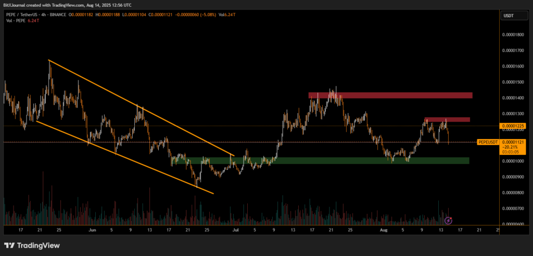533x256 pixels.
Task: Select the smaller red resistance zone near 0.0000125
Action: (447, 119)
